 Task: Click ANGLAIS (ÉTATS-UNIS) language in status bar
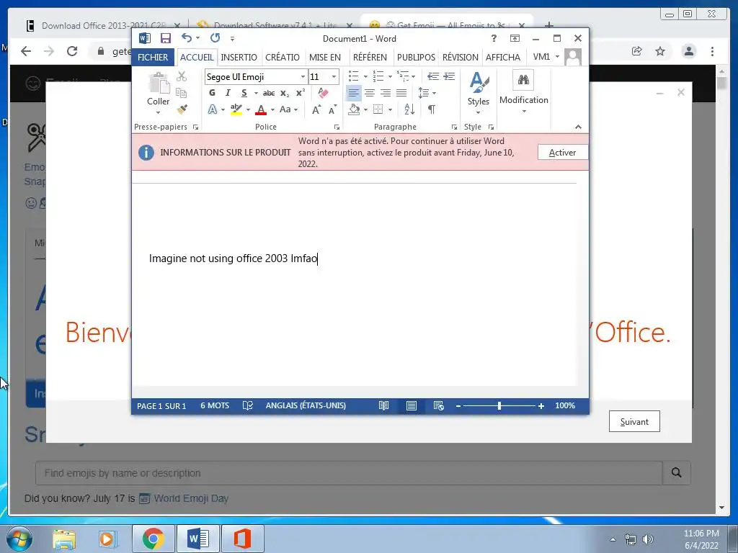(306, 405)
